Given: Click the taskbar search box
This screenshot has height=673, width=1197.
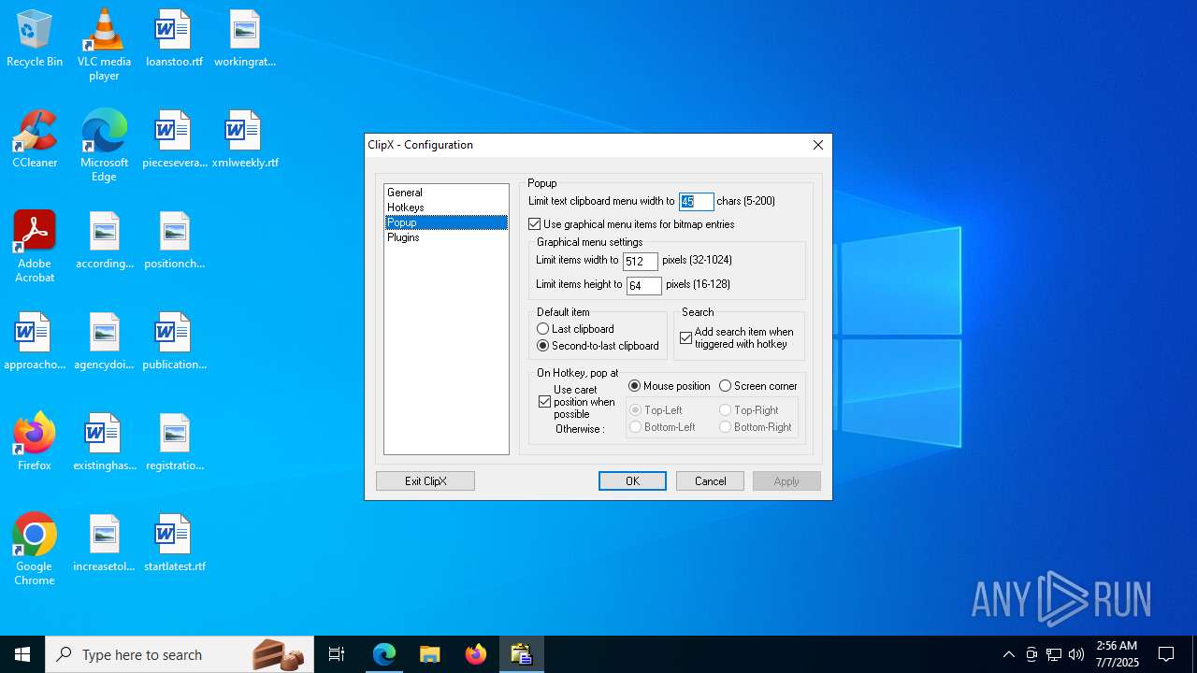Looking at the screenshot, I should pos(180,654).
